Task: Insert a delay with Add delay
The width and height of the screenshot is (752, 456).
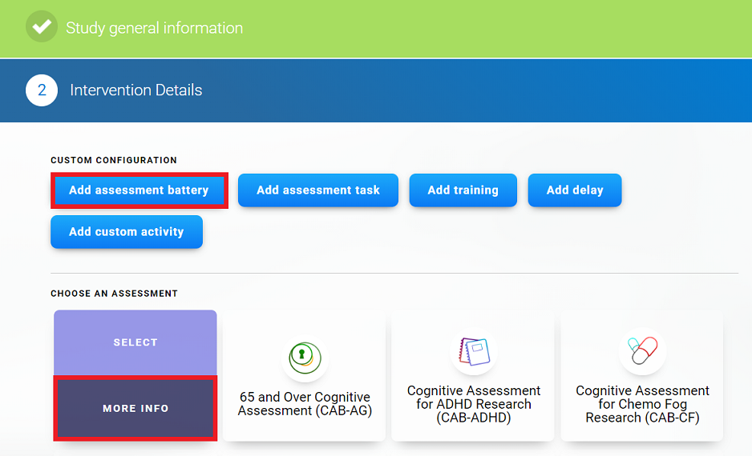Action: click(x=574, y=190)
